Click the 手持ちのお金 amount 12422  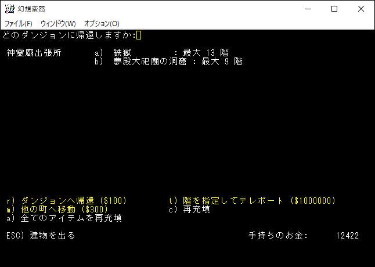coord(347,236)
